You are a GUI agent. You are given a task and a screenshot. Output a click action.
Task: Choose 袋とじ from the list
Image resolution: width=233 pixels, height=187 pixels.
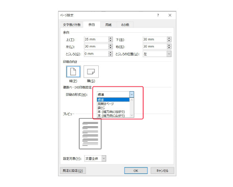tap(113, 108)
